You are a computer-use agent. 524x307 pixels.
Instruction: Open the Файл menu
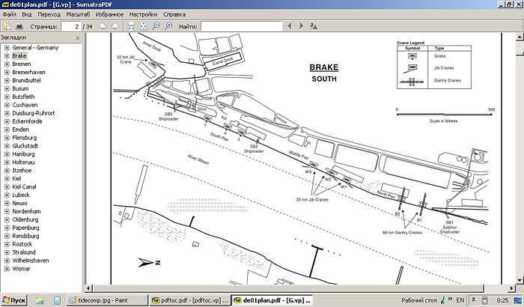pos(9,14)
